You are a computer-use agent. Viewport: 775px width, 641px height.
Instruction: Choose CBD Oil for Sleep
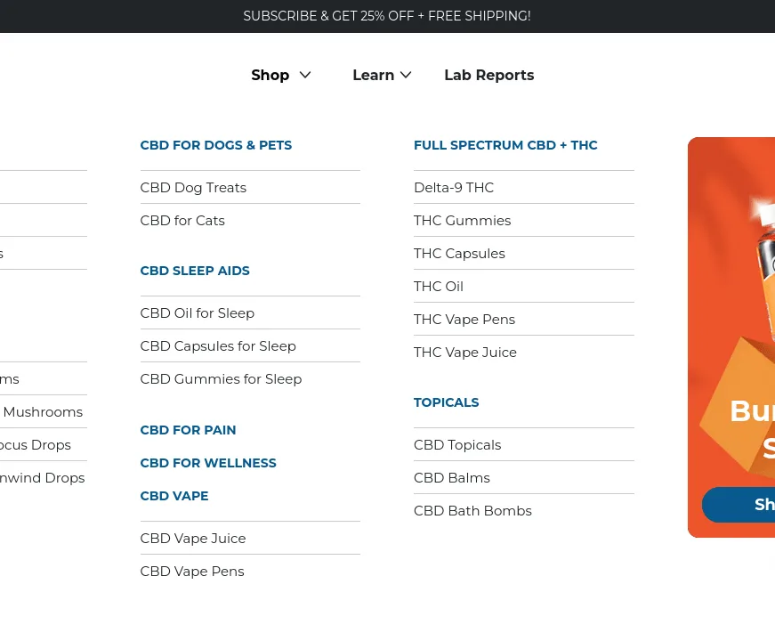tap(198, 313)
